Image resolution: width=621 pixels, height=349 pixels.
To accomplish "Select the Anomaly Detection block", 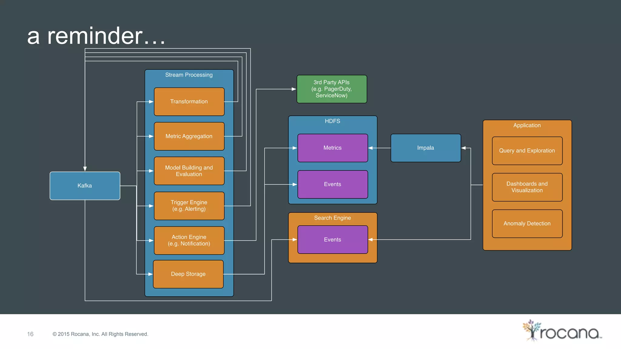I will pyautogui.click(x=527, y=224).
